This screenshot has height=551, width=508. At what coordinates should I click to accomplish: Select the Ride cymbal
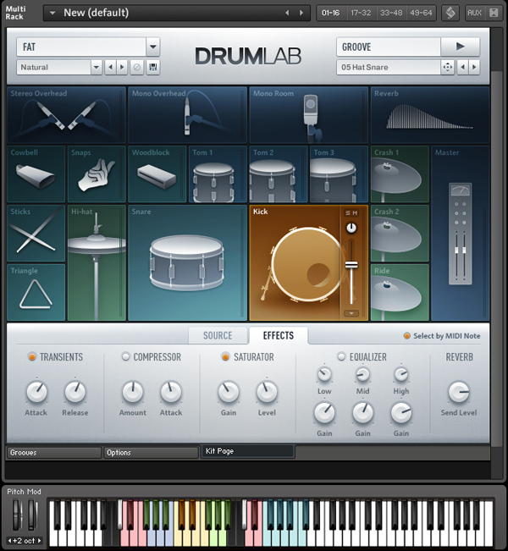[400, 292]
